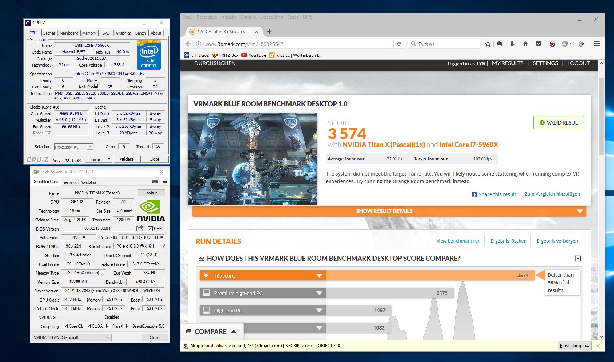The height and width of the screenshot is (362, 614).
Task: Toggle DirectCompute 5.0 checkbox
Action: [x=129, y=326]
